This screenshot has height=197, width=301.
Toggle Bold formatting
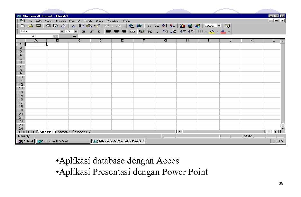point(84,32)
